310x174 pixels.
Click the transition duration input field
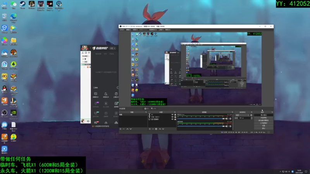pyautogui.click(x=244, y=118)
